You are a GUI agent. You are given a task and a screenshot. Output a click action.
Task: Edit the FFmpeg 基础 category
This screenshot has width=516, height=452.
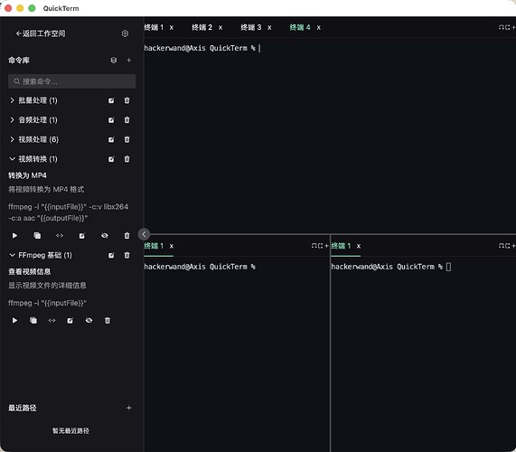(111, 255)
